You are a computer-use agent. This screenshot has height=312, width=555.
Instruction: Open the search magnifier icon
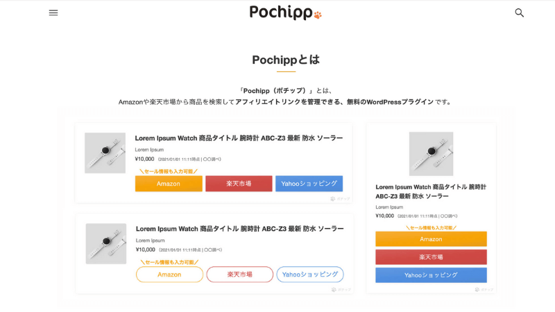519,12
